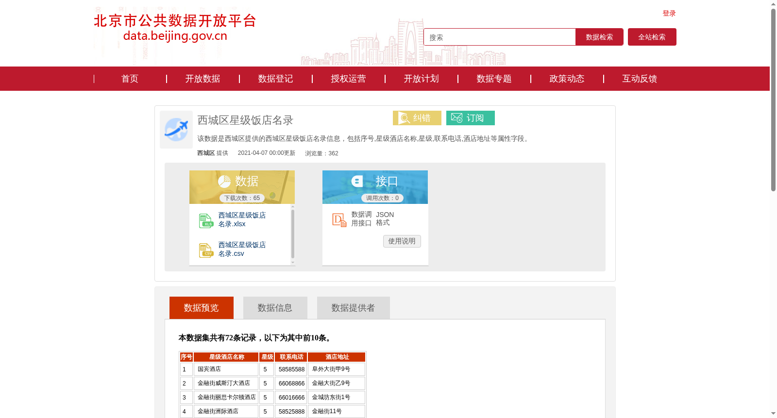Download 西城区星级饭店名录.csv file
The image size is (777, 418).
242,249
